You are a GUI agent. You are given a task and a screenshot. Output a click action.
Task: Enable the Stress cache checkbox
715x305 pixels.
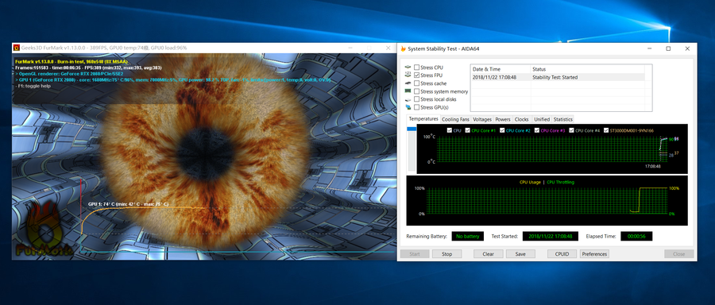point(416,83)
